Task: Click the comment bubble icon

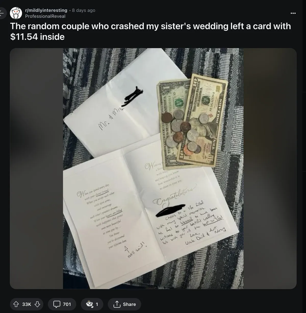Action: click(56, 304)
